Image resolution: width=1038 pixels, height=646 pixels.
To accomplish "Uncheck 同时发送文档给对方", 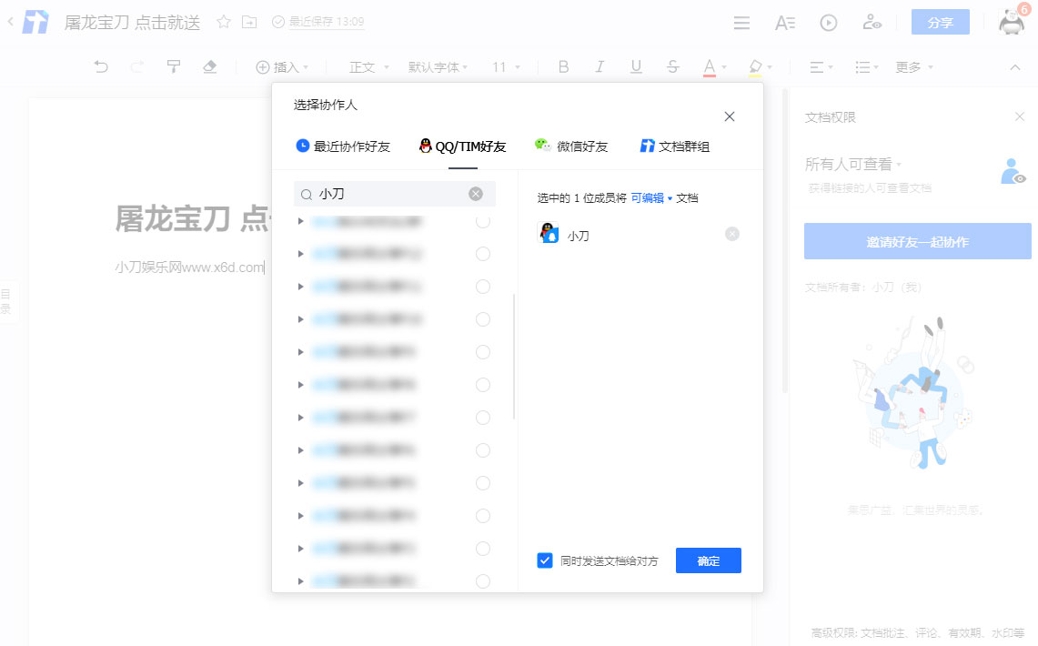I will click(547, 560).
